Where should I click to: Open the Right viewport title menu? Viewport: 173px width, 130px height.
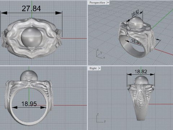(93, 68)
